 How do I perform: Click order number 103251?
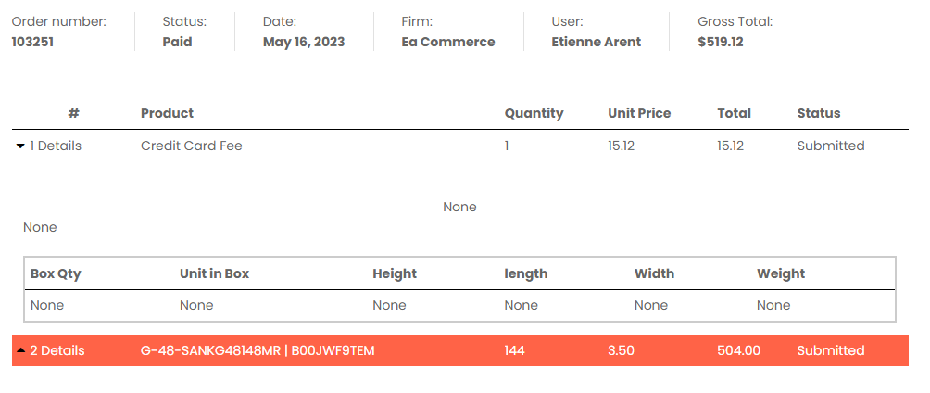click(32, 42)
